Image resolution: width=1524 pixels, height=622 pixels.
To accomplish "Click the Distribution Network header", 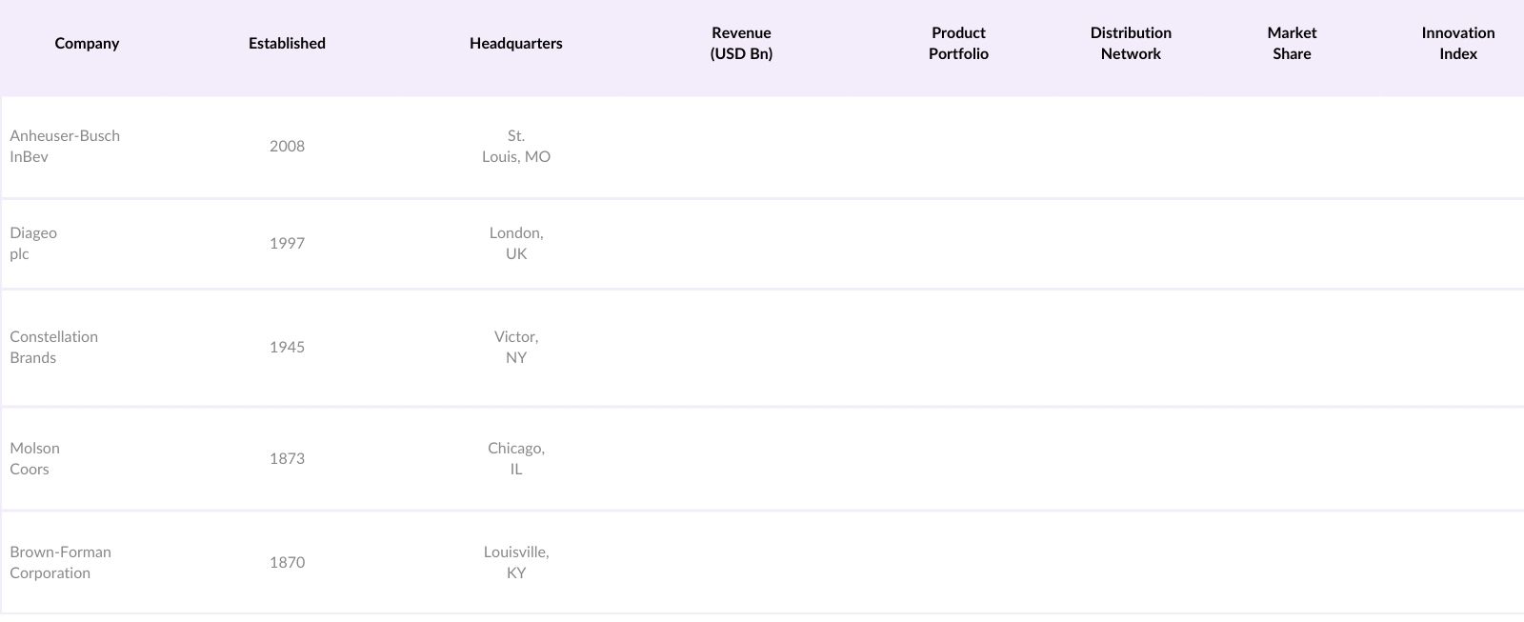I will pyautogui.click(x=1131, y=43).
